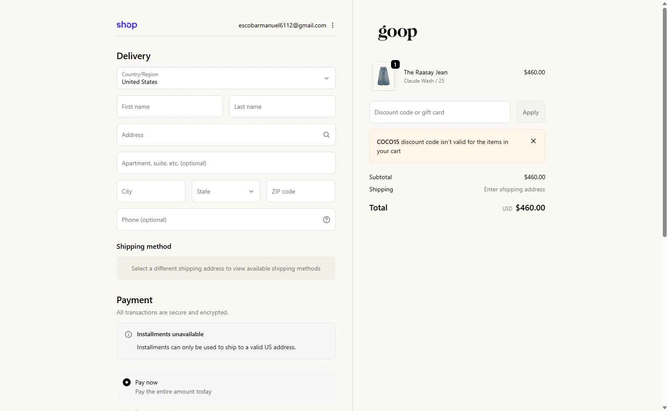Dismiss the COCO15 discount error message

coord(533,141)
